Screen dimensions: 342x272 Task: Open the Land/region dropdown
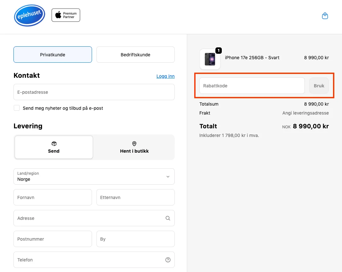pyautogui.click(x=94, y=176)
